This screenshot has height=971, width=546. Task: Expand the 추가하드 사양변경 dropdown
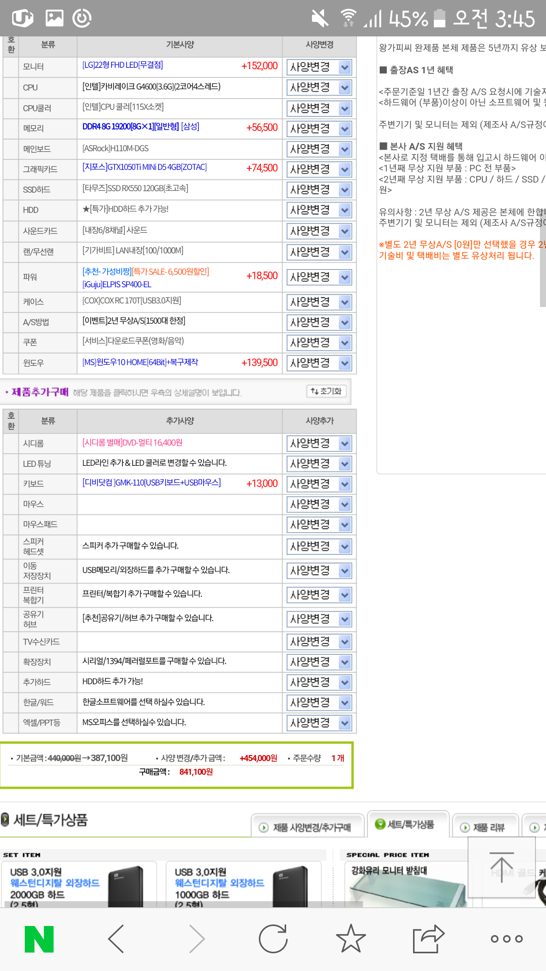tap(319, 682)
